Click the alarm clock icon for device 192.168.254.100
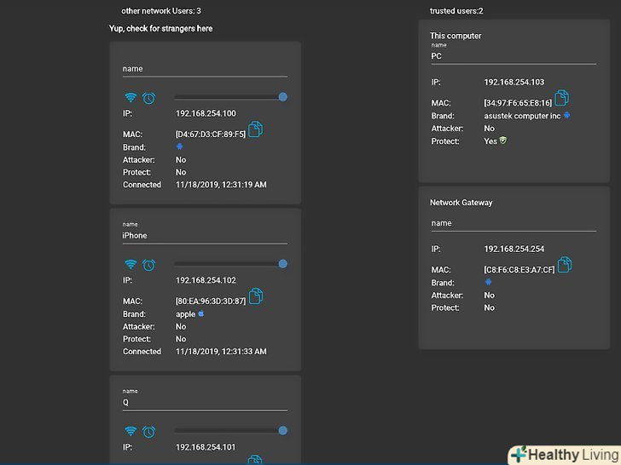The height and width of the screenshot is (465, 621). (x=148, y=98)
